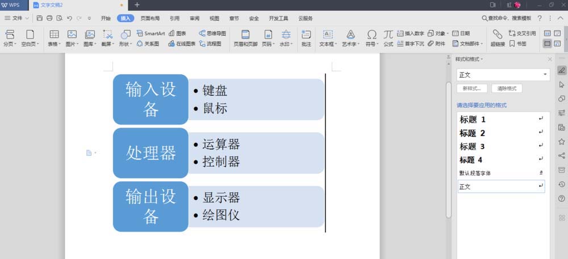Insert a hyperlink (超链接)
The width and height of the screenshot is (568, 259).
point(498,39)
